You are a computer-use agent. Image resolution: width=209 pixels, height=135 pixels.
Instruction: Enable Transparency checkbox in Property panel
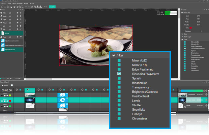tap(185, 55)
